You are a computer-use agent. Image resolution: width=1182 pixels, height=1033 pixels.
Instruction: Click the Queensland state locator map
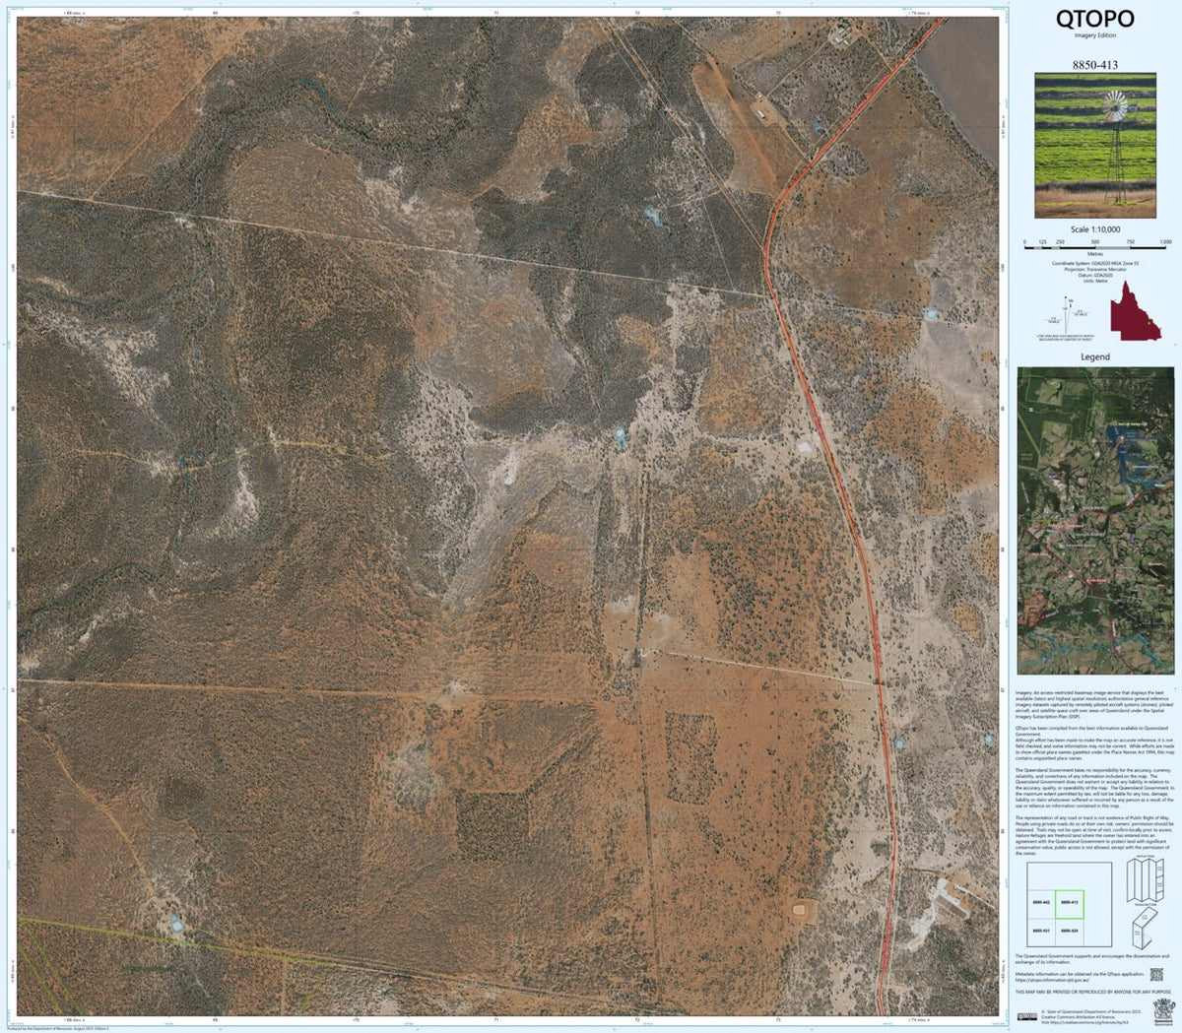tap(1136, 311)
